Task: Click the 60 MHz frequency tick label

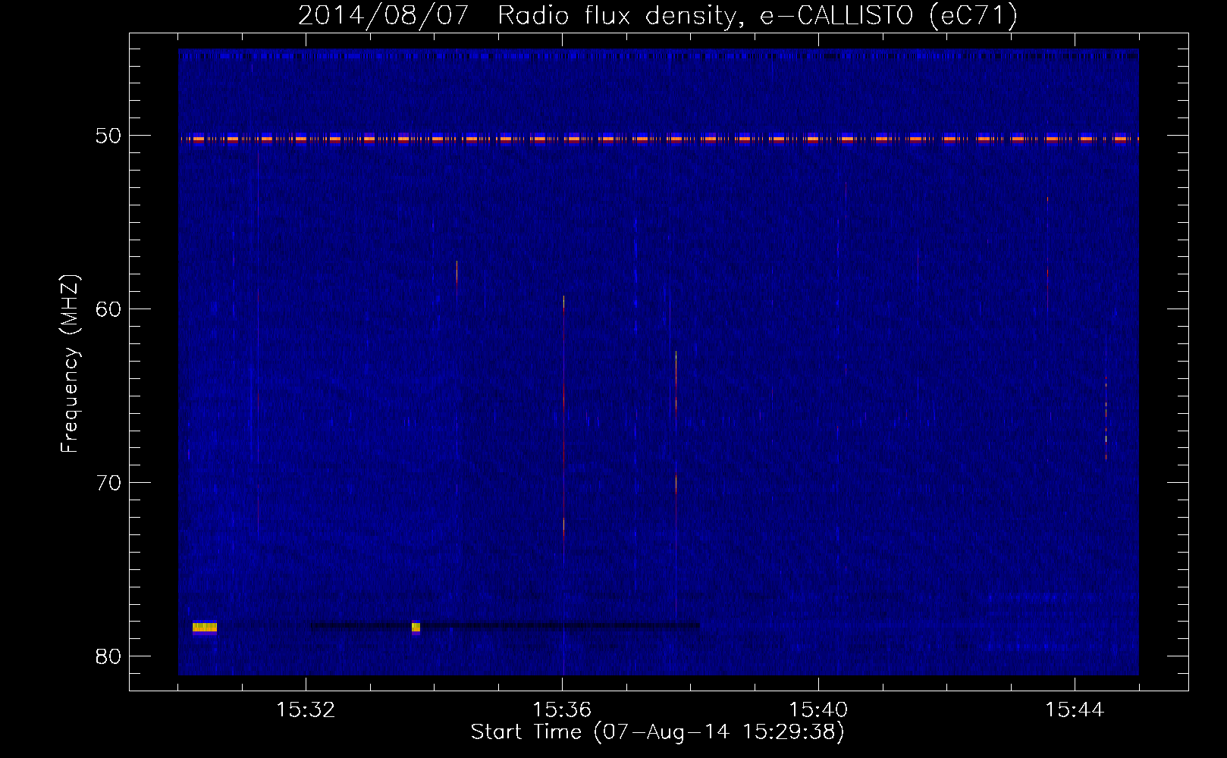Action: pos(108,309)
